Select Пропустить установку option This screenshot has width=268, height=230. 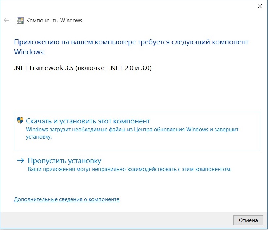pos(64,161)
